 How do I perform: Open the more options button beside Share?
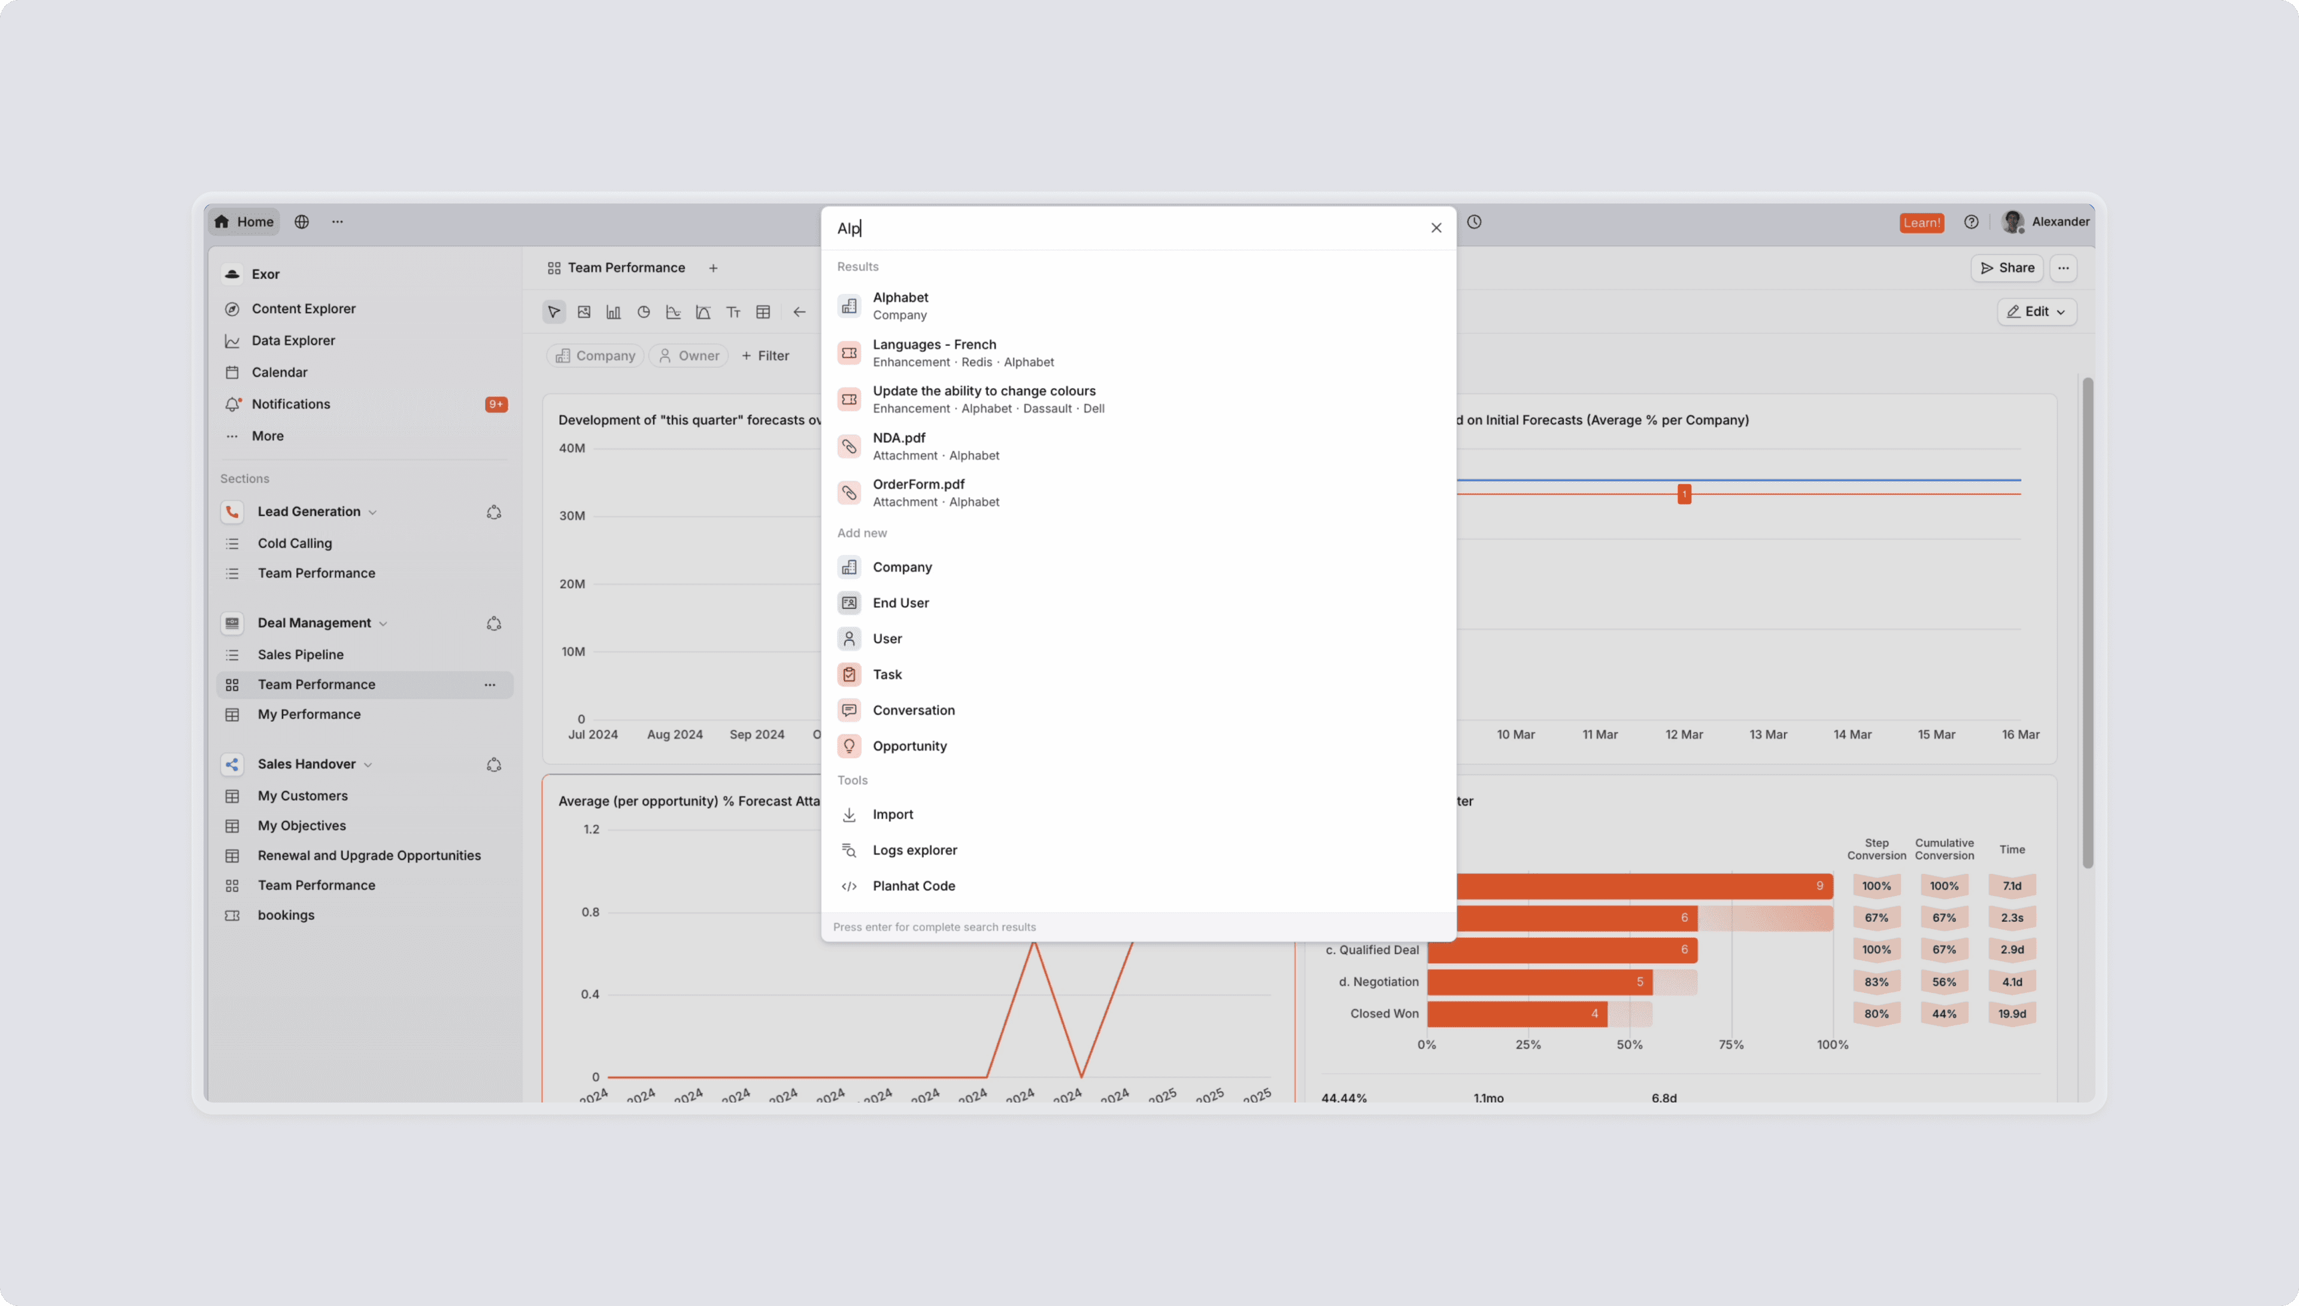coord(2063,268)
